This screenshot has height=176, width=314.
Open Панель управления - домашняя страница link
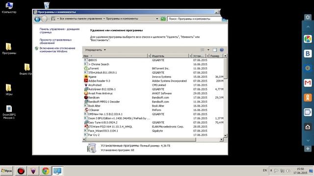click(x=59, y=30)
